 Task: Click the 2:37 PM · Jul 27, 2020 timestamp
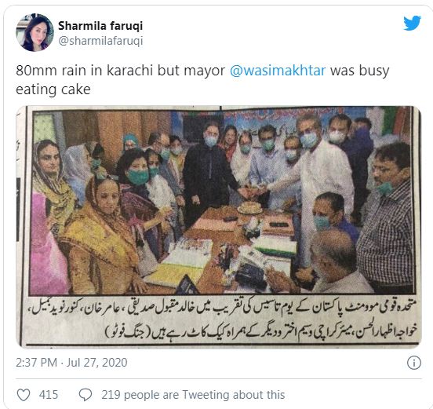[71, 363]
